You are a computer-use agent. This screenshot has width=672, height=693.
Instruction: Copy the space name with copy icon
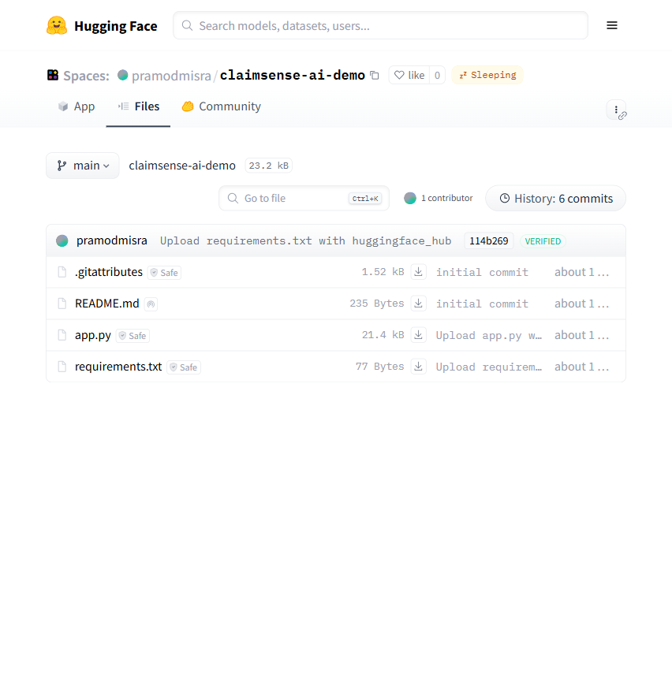[x=375, y=76]
